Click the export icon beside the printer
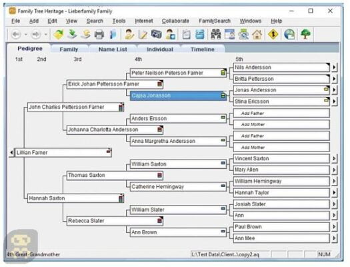The width and height of the screenshot is (350, 267). click(x=86, y=35)
